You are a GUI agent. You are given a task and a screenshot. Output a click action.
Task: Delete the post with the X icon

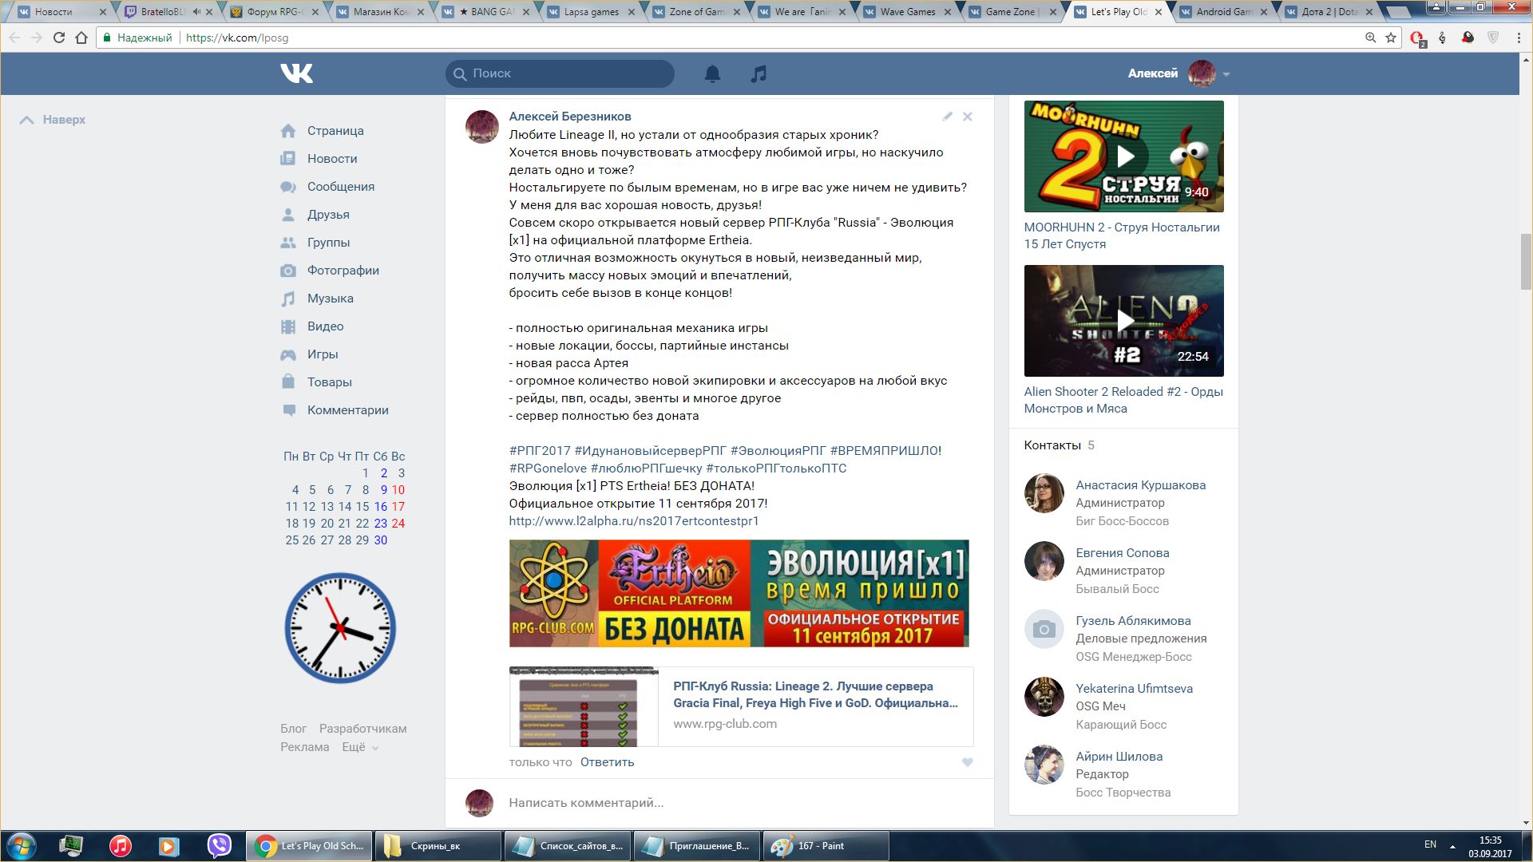(967, 117)
